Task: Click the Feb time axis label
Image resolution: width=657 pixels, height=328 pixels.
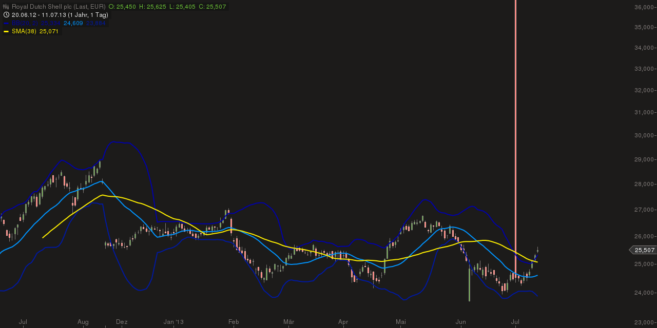Action: 234,322
